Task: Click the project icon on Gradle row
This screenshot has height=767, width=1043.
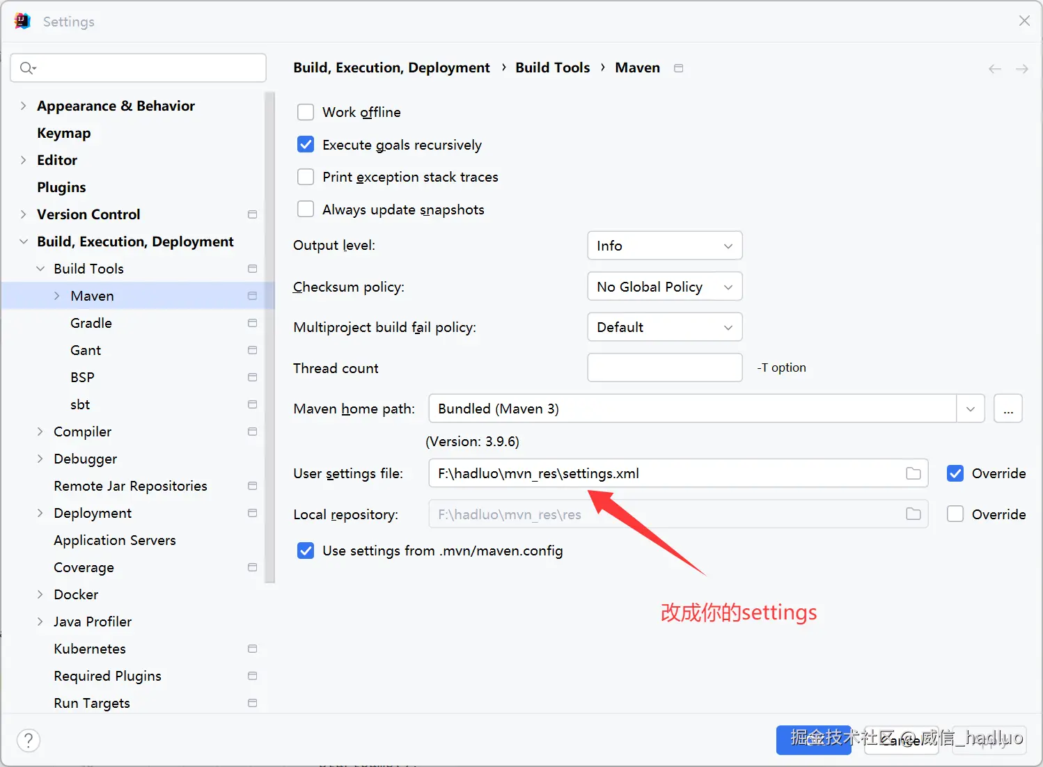Action: [x=253, y=323]
